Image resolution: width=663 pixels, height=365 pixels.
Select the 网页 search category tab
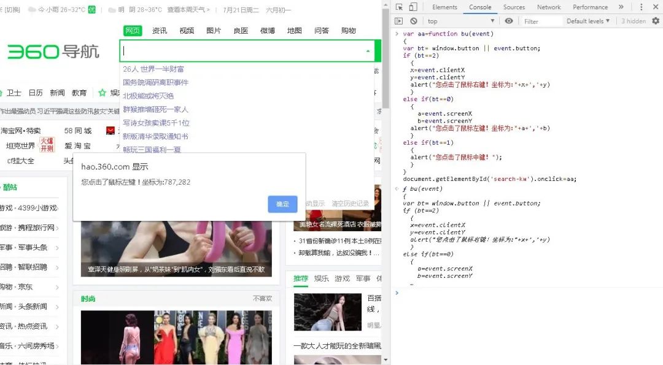pos(133,31)
